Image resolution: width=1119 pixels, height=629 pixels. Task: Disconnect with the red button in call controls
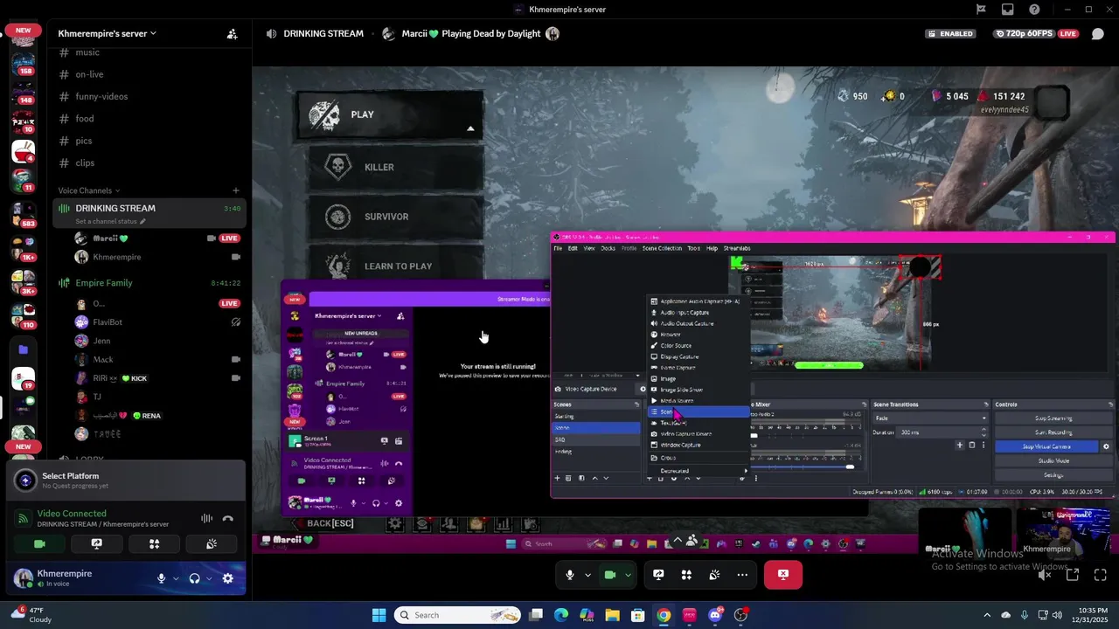coord(783,575)
